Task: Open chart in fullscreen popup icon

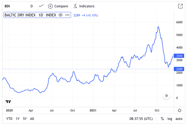Action: (x=180, y=6)
